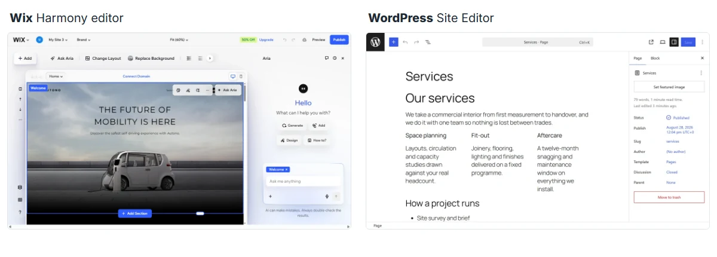Click the Generate chip in Aria panel
This screenshot has height=257, width=717.
pyautogui.click(x=293, y=126)
